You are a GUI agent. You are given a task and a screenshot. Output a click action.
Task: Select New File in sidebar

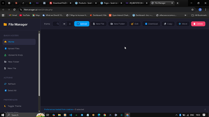coord(19,68)
